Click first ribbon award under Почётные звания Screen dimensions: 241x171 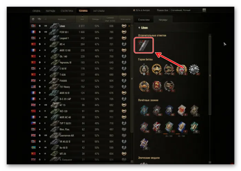tap(145, 110)
